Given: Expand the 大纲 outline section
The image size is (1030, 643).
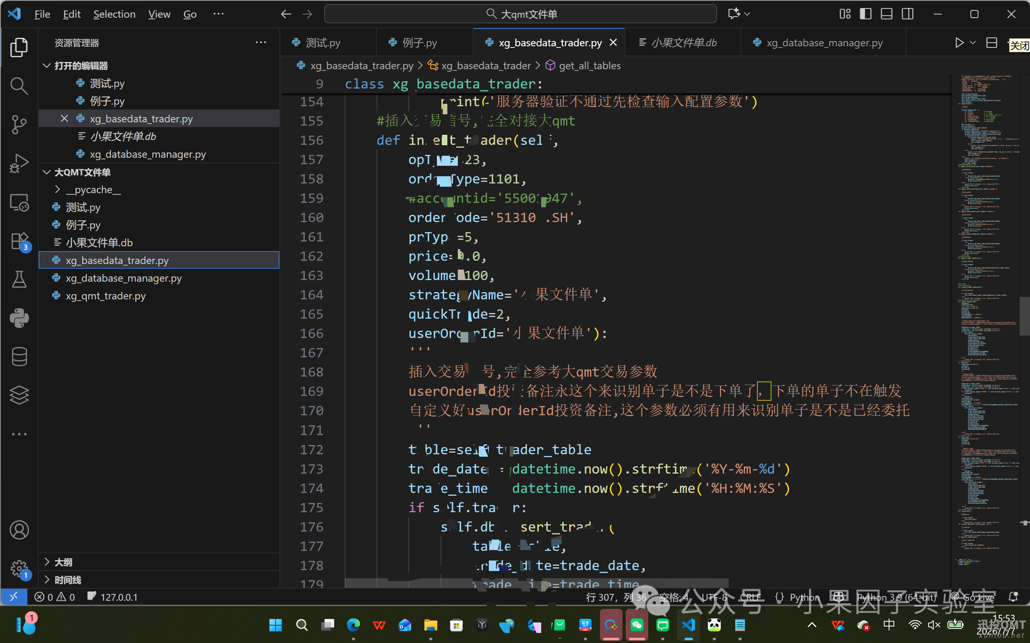Looking at the screenshot, I should point(63,562).
